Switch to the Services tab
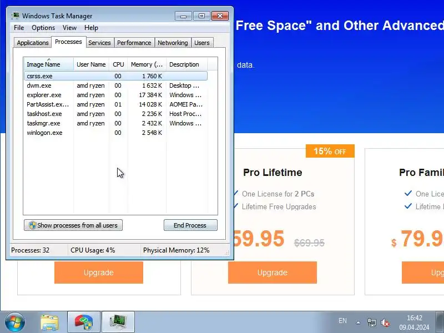 pos(100,43)
